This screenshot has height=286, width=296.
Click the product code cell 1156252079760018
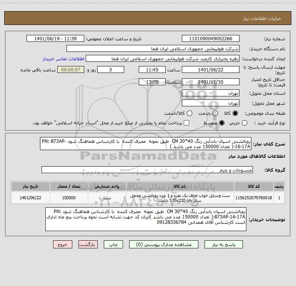coord(254,198)
